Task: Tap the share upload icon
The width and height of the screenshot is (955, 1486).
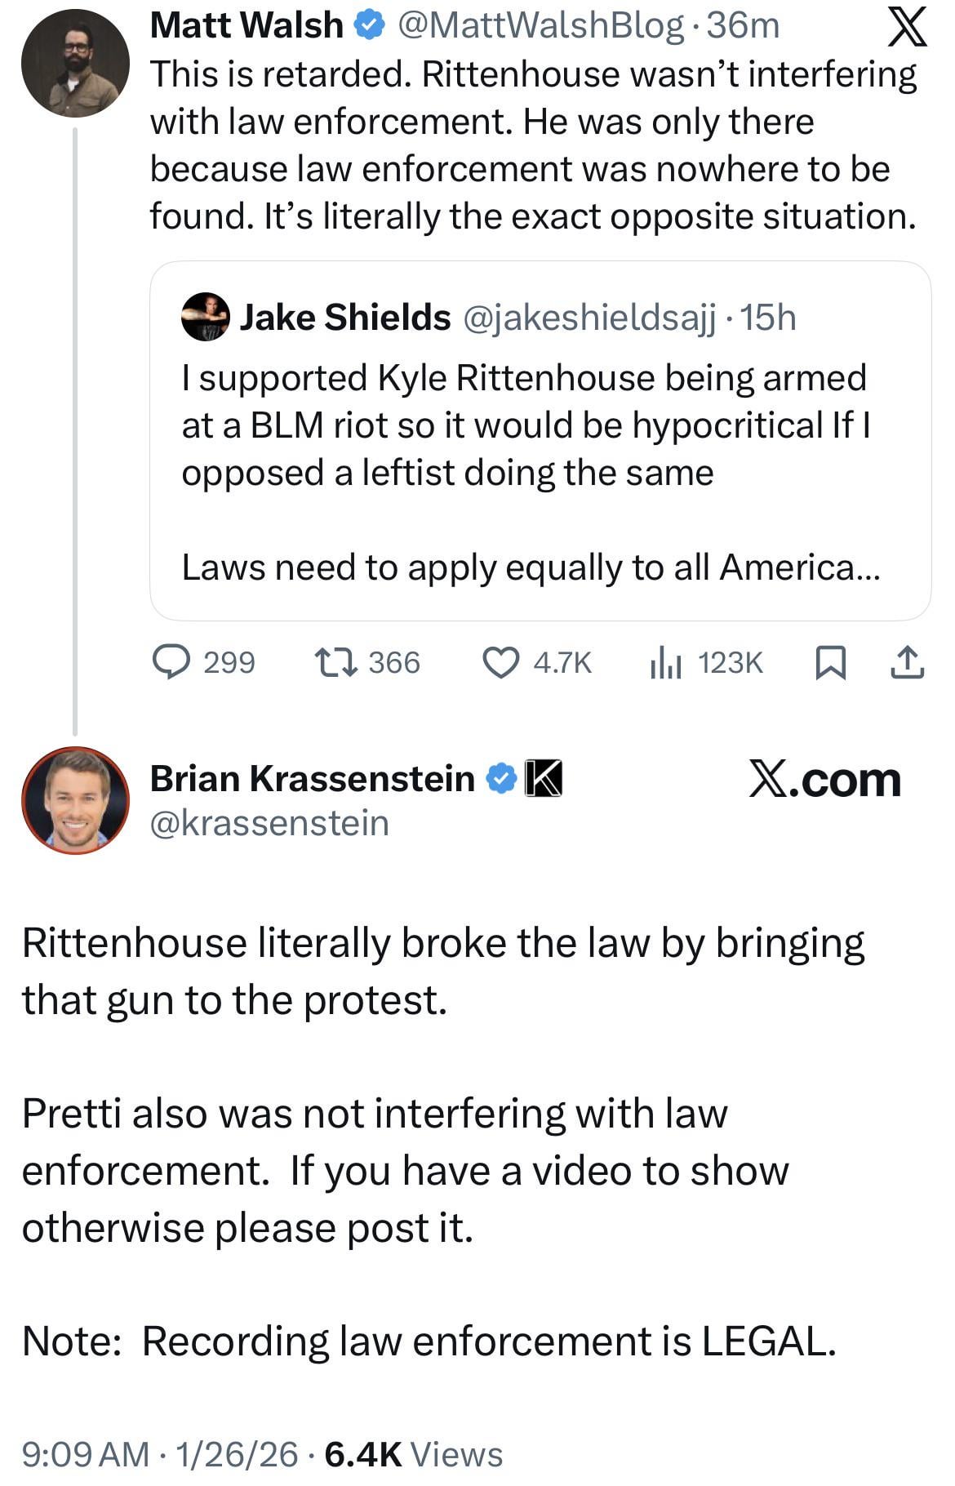Action: (x=907, y=662)
